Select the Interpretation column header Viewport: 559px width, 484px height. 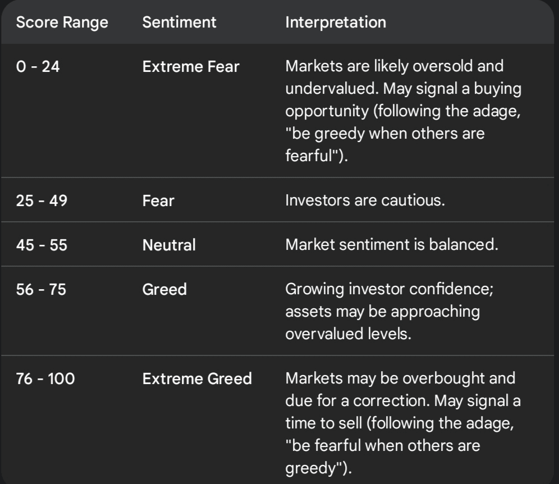(x=336, y=23)
